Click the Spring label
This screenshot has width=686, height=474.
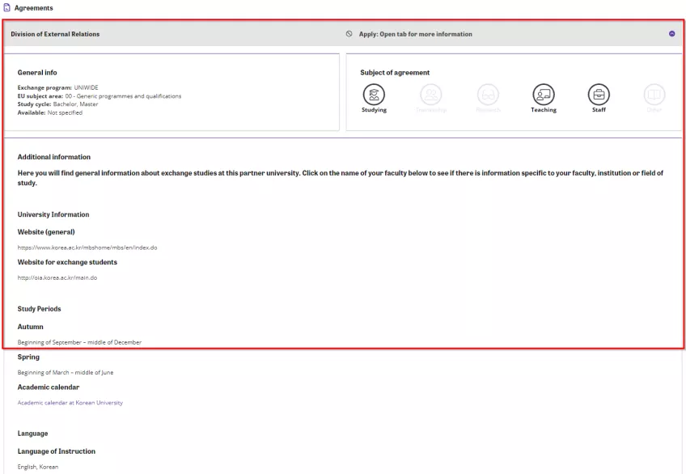28,358
